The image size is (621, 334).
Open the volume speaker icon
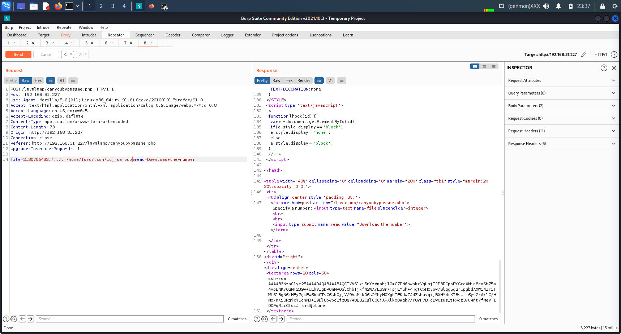pyautogui.click(x=546, y=6)
